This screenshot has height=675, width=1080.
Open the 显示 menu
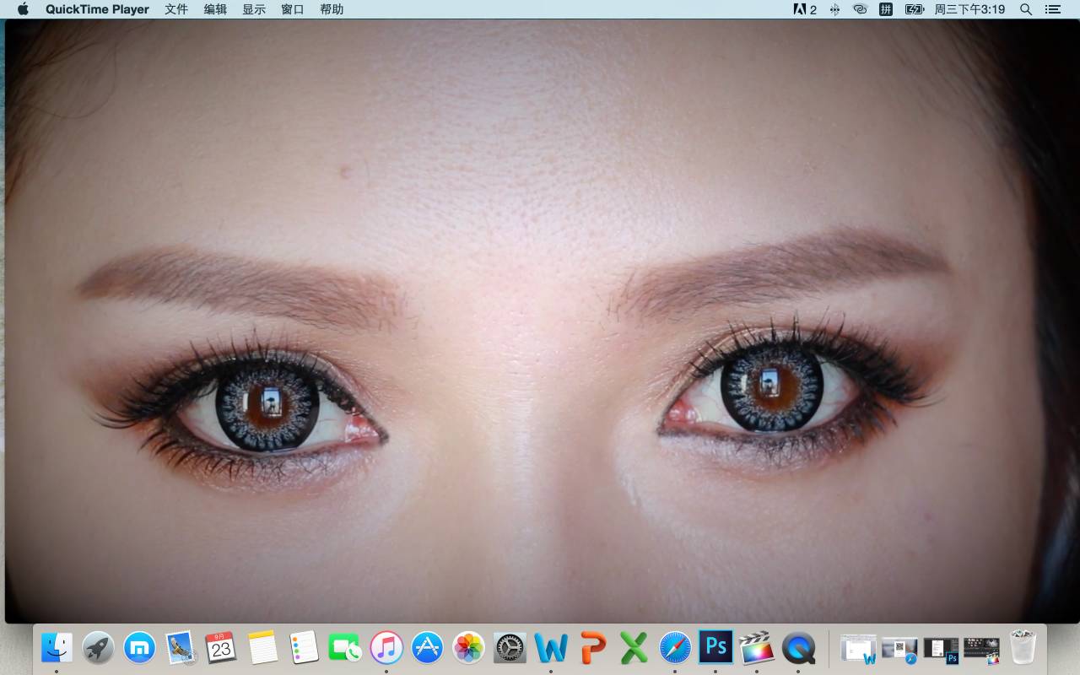tap(254, 9)
